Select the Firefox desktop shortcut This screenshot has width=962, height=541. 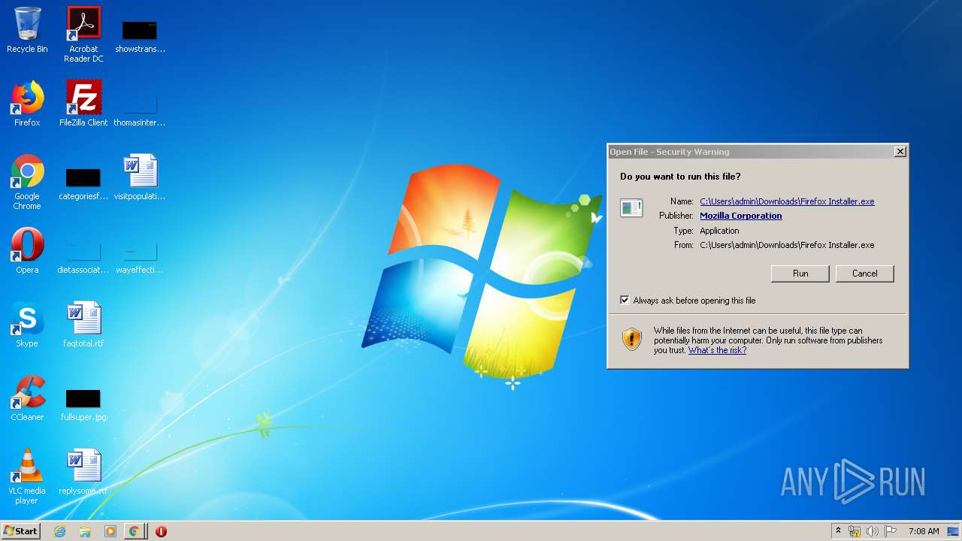[x=27, y=104]
